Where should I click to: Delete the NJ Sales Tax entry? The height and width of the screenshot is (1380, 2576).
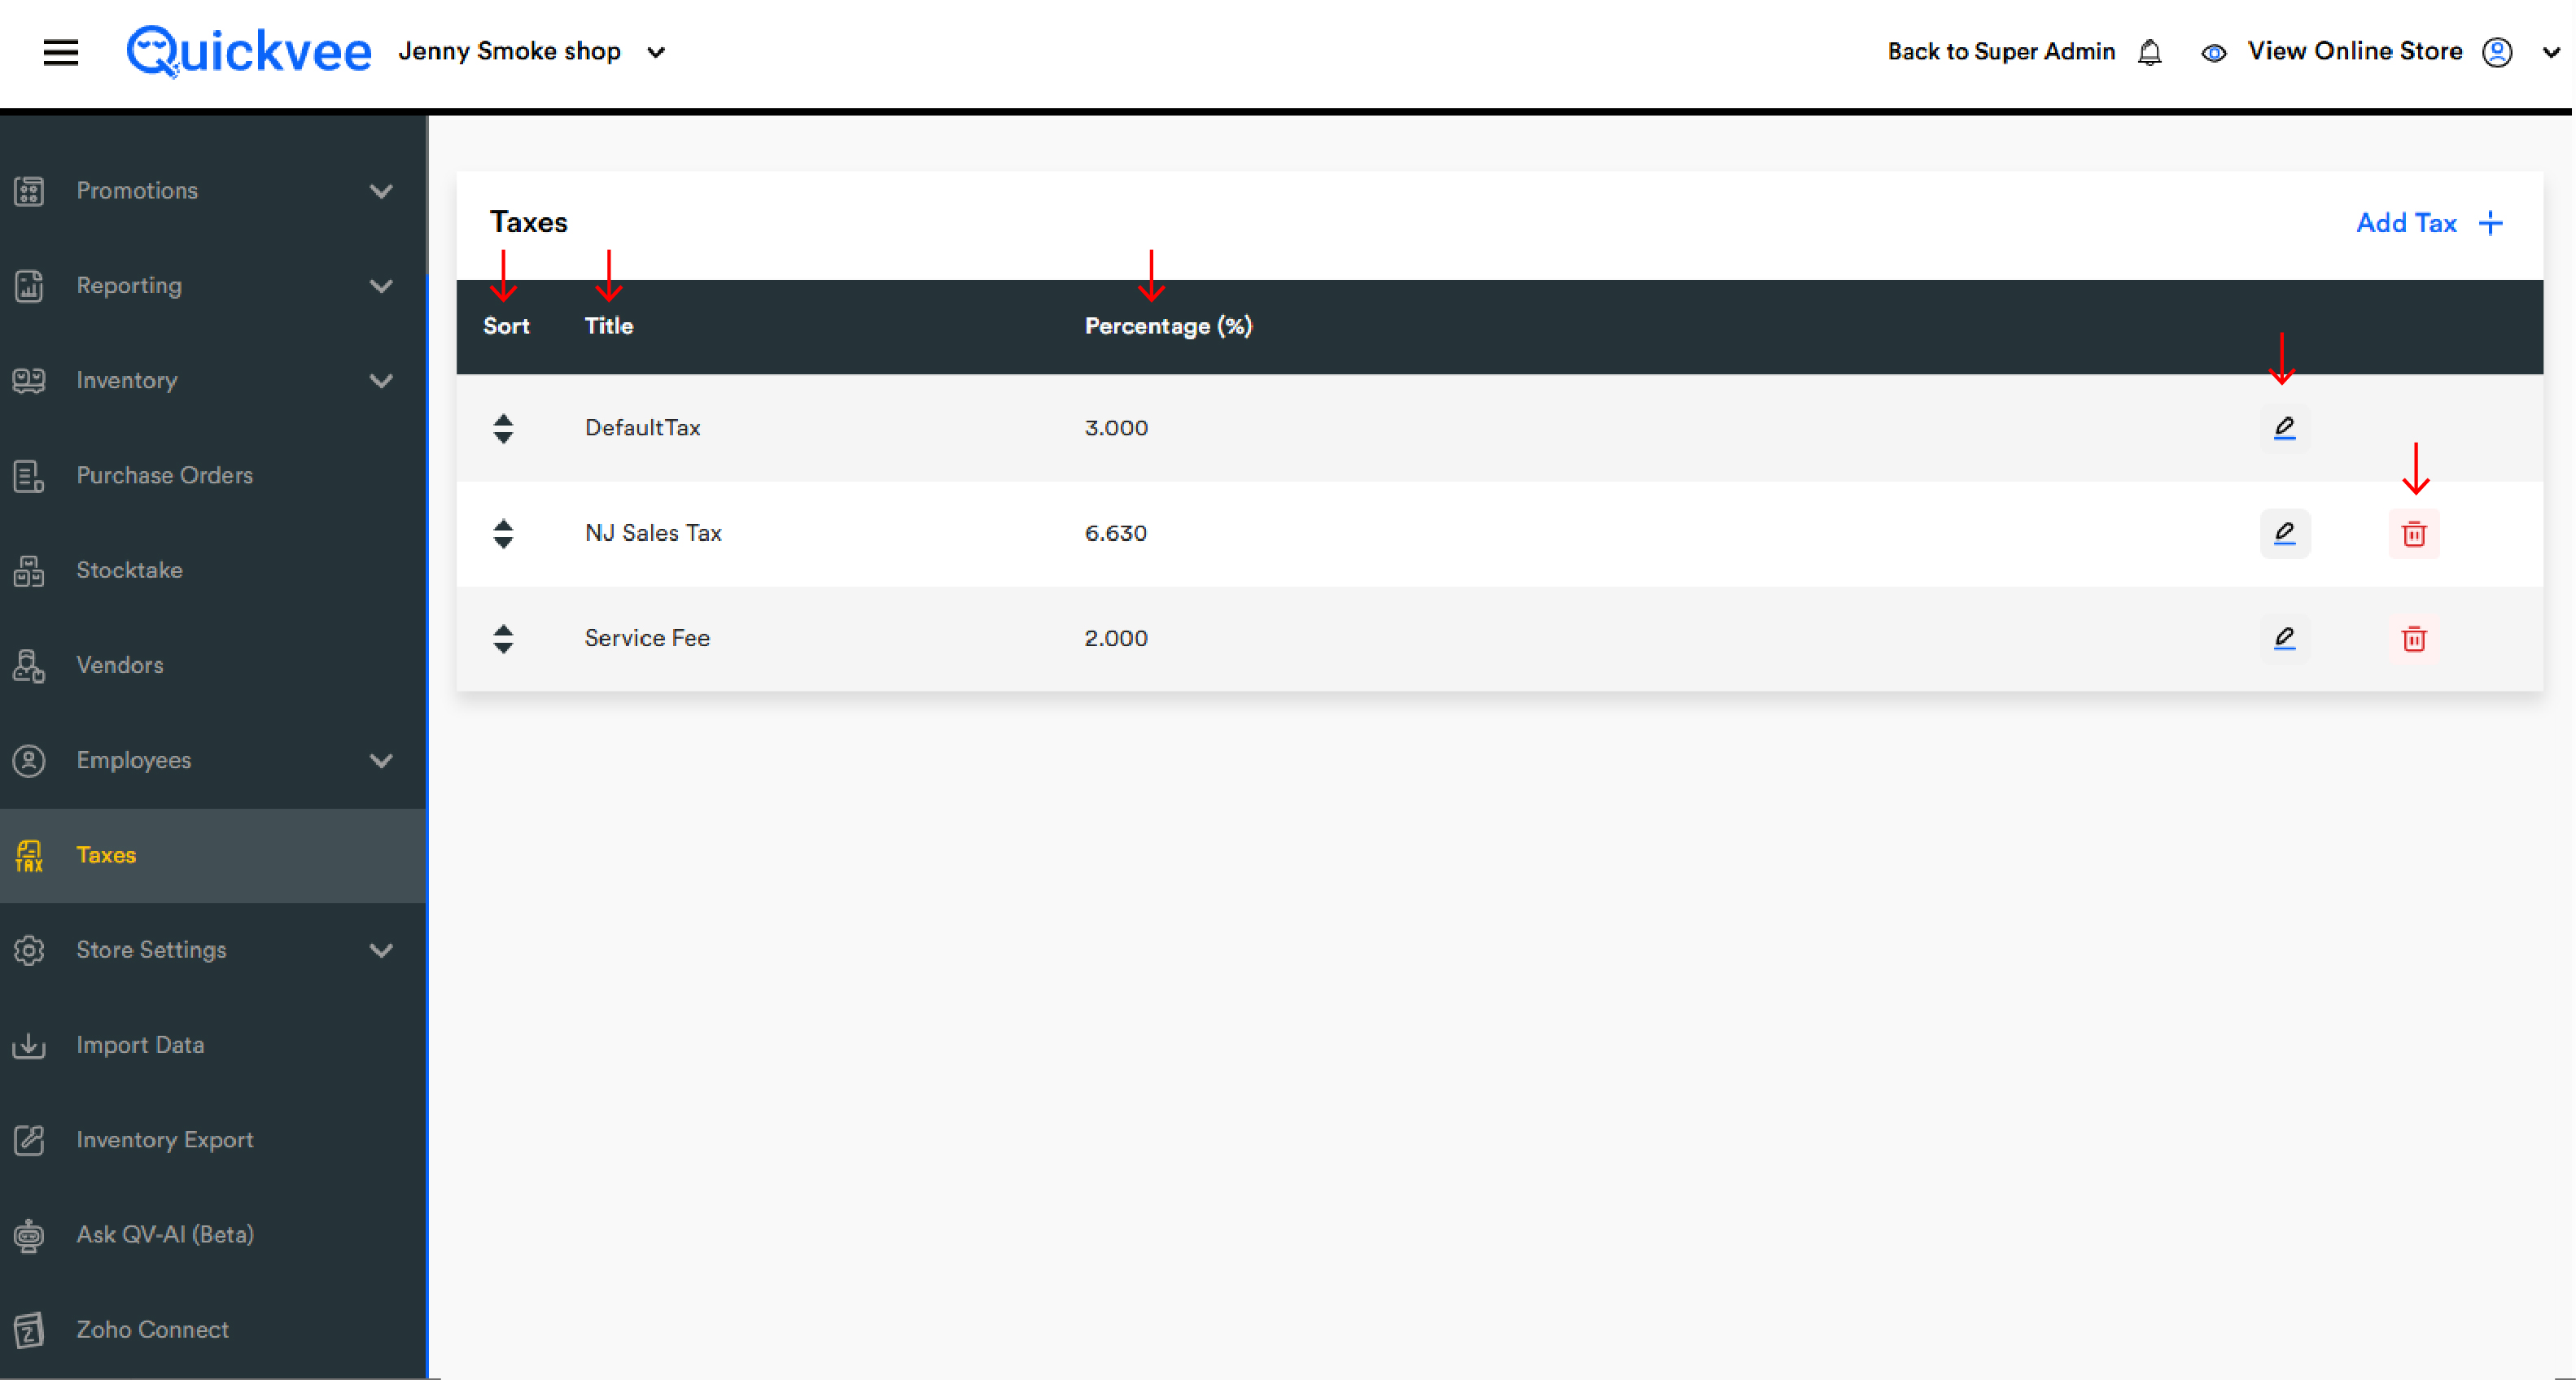2413,534
